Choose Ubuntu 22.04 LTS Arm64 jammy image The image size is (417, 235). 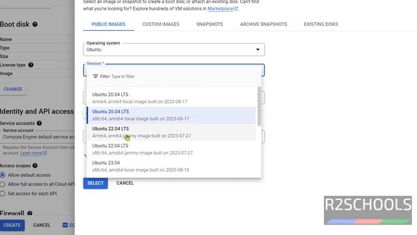click(x=171, y=132)
